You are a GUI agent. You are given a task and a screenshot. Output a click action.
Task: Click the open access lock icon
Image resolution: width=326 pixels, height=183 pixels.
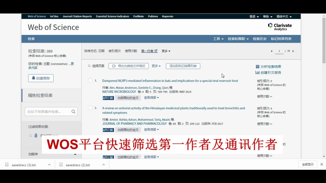[x=36, y=136]
